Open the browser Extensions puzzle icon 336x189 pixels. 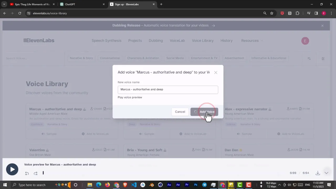coord(297,13)
